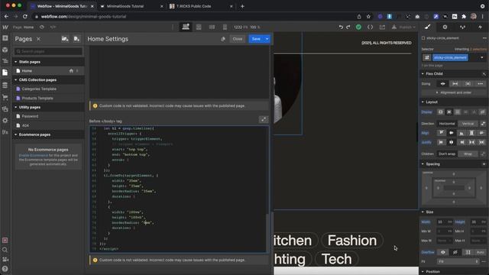Viewport: 489px width, 275px height.
Task: Set overflow to visible eye
Action: tap(443, 252)
